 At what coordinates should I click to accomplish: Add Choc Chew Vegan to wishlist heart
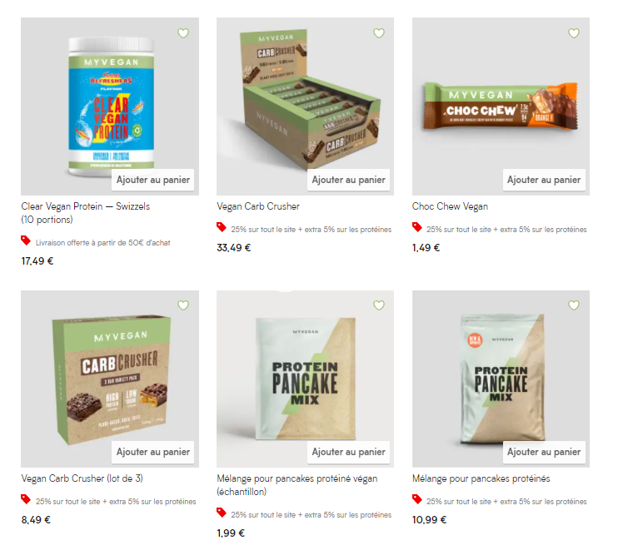click(574, 33)
